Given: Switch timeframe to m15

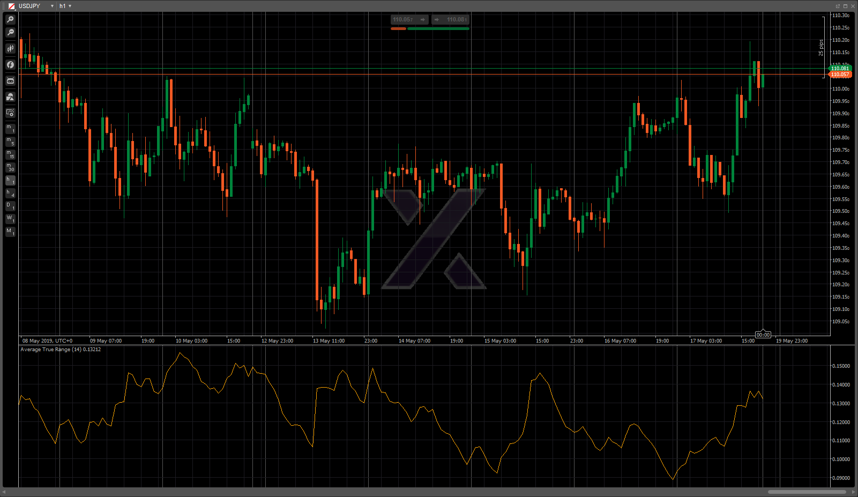Looking at the screenshot, I should coord(10,154).
